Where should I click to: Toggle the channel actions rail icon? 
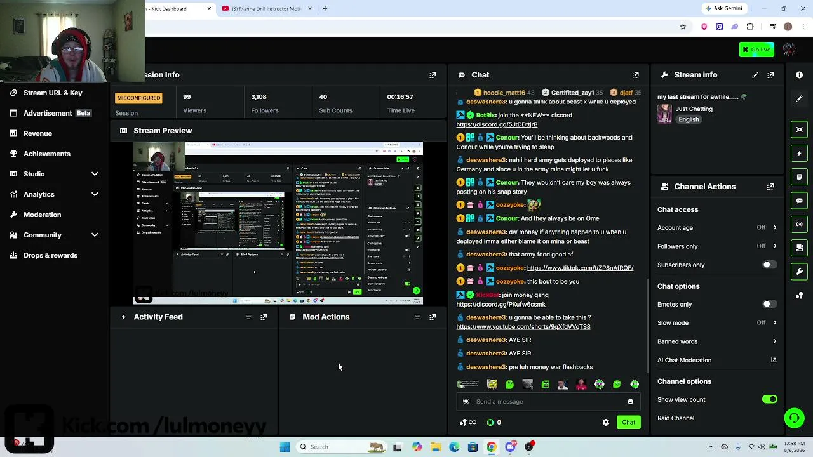799,248
